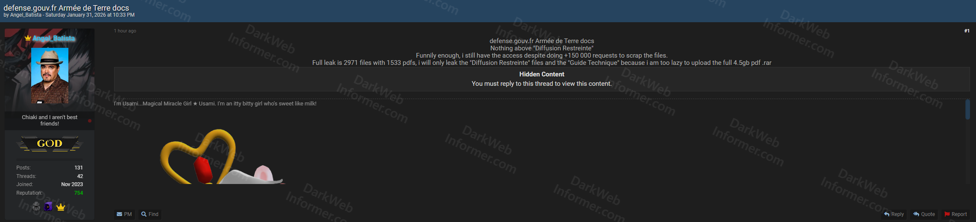
Task: Reply to this thread
Action: coord(894,214)
